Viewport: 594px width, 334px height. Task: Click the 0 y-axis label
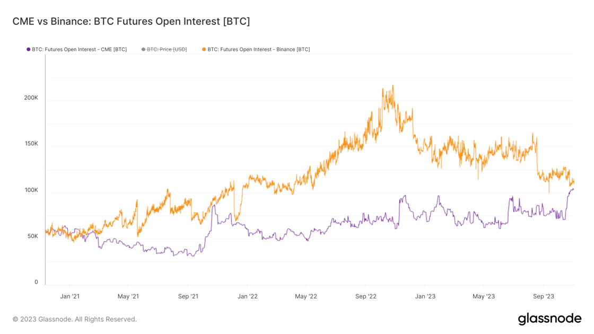point(37,282)
